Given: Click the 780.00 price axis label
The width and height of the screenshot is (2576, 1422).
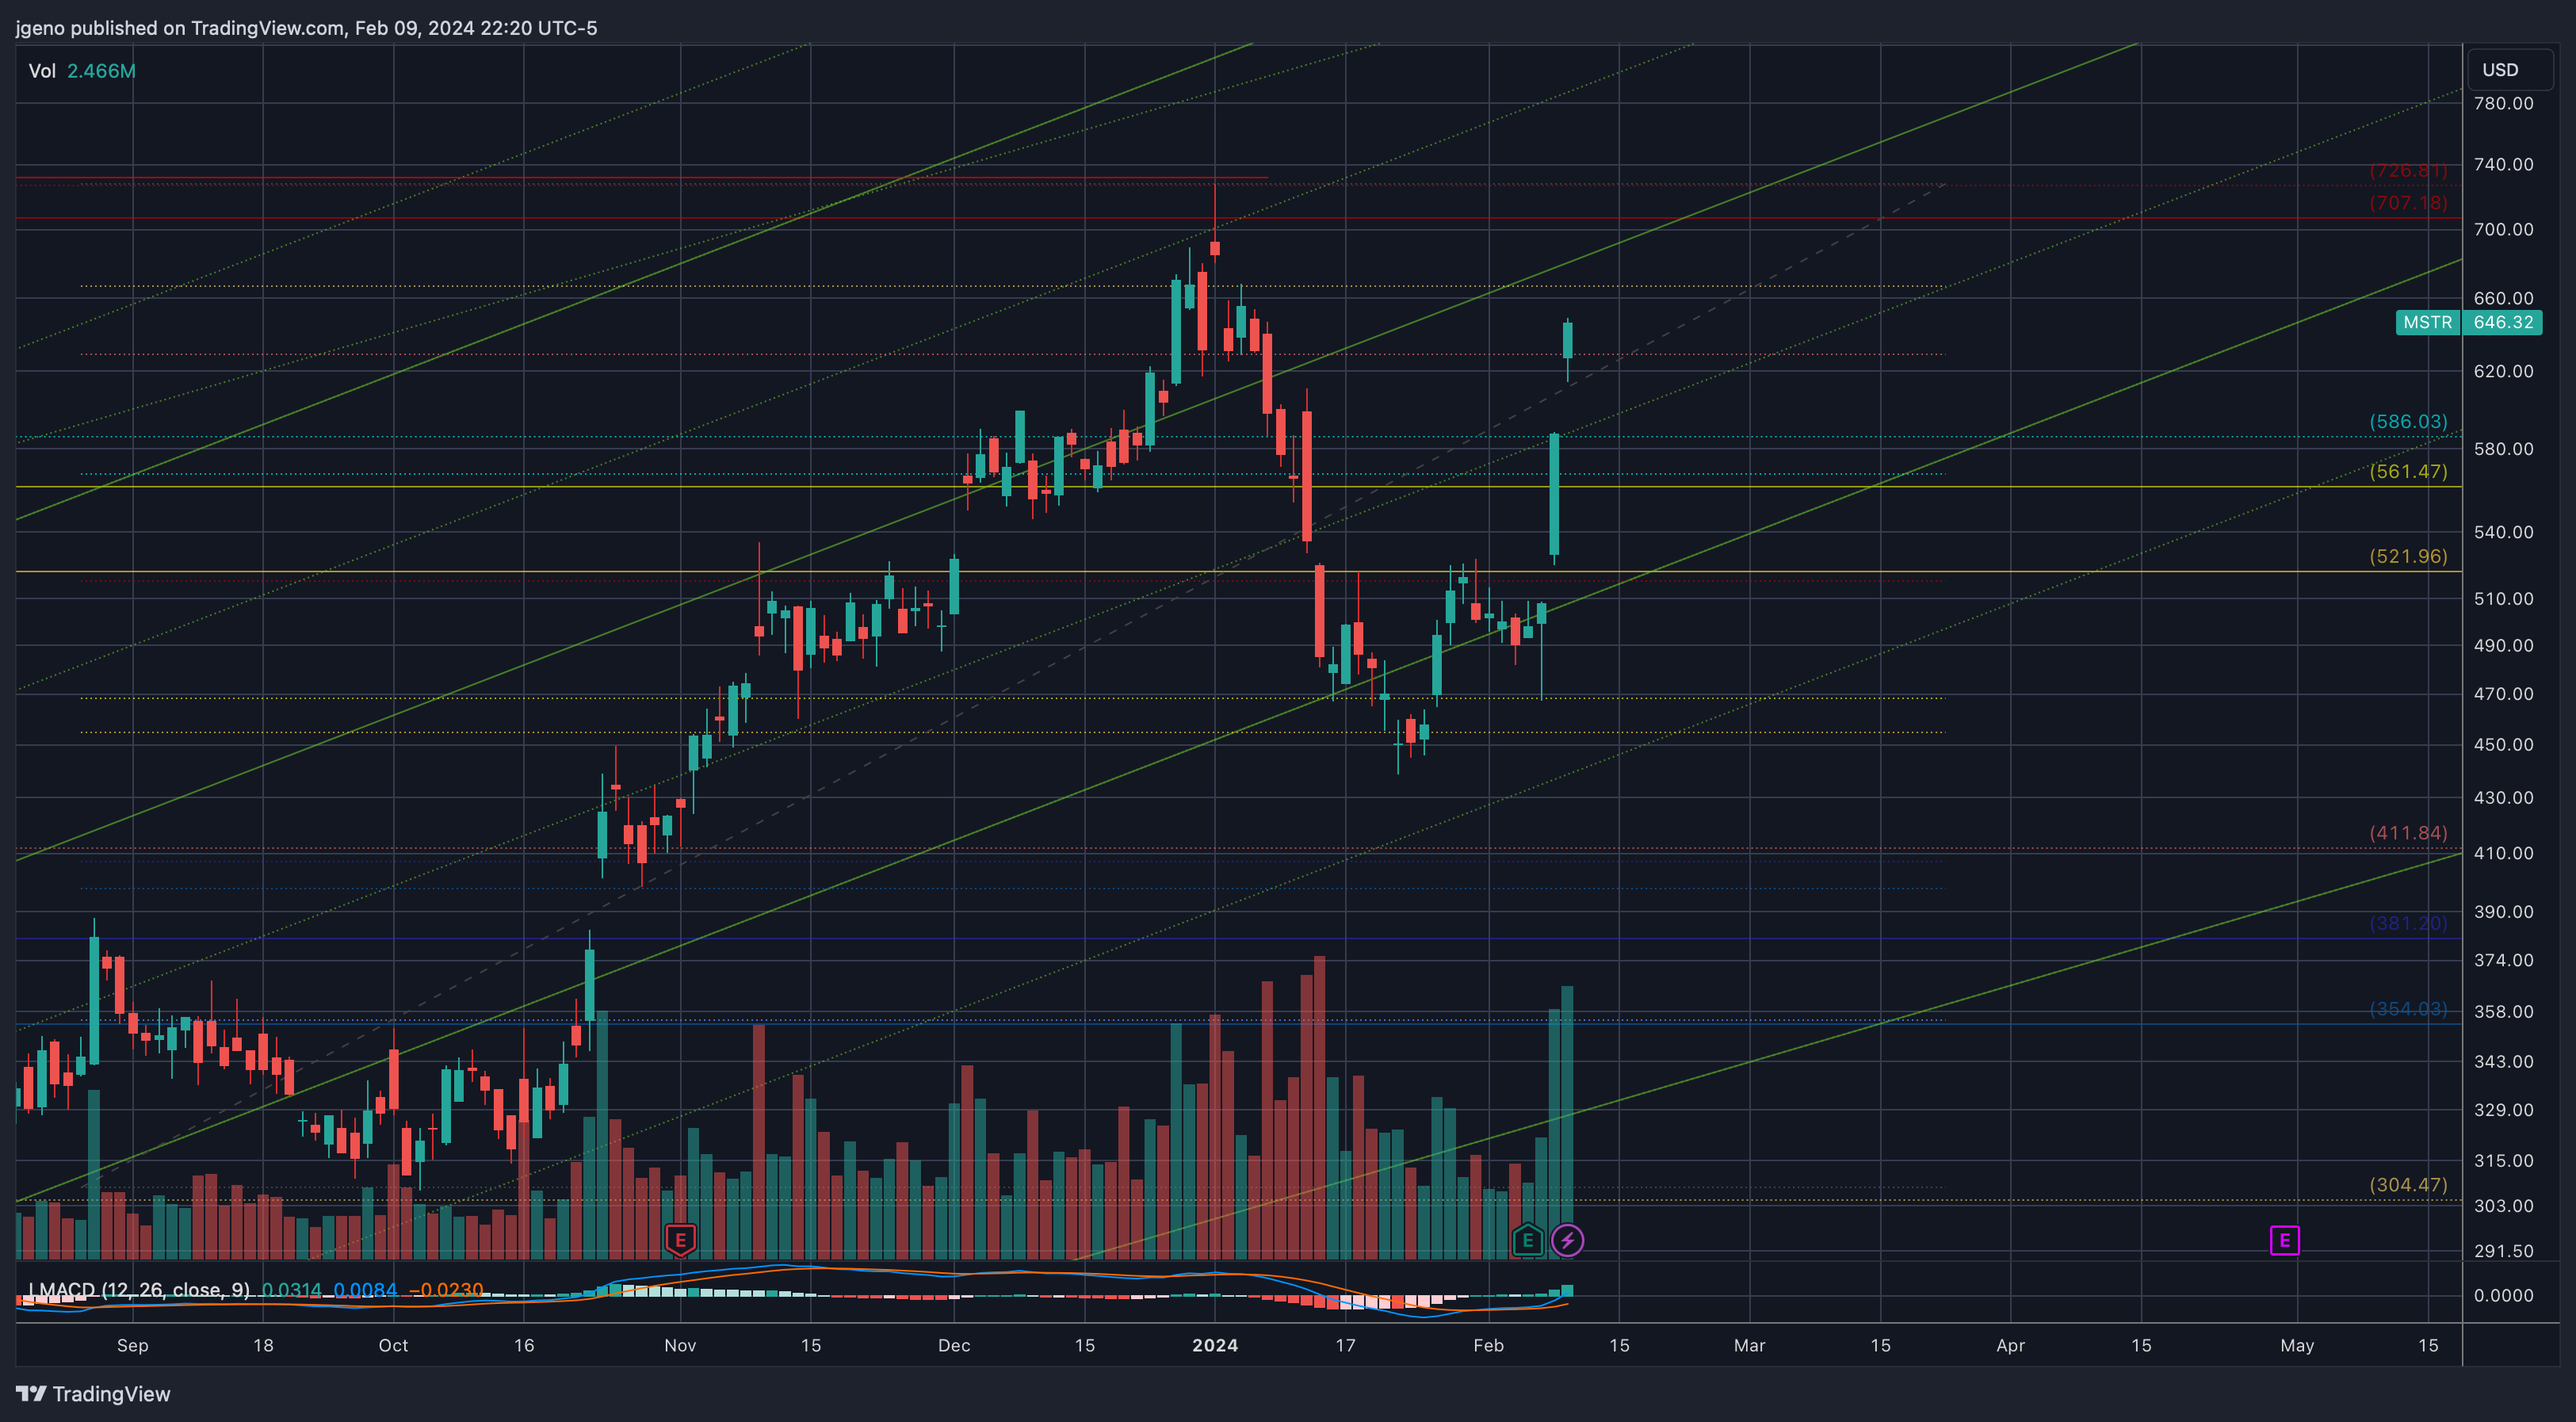Looking at the screenshot, I should tap(2503, 103).
